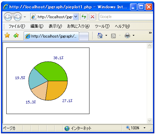Click the 38.1% label text
This screenshot has height=135, width=156.
58,58
